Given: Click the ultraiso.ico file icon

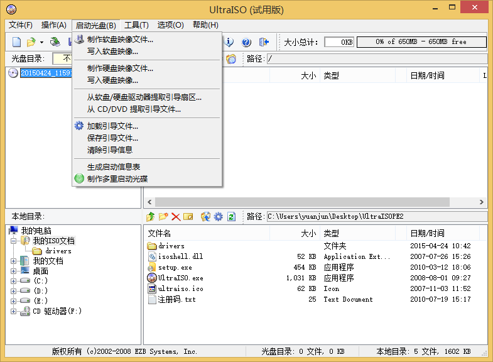Looking at the screenshot, I should coord(152,288).
